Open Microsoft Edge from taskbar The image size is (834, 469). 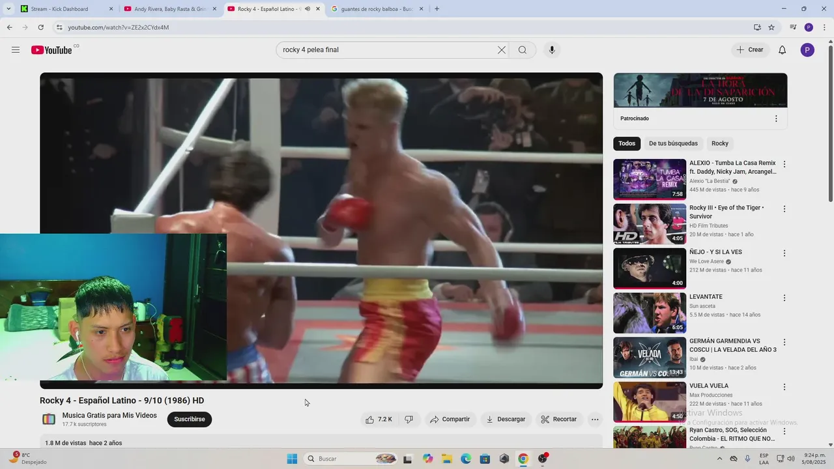click(466, 459)
